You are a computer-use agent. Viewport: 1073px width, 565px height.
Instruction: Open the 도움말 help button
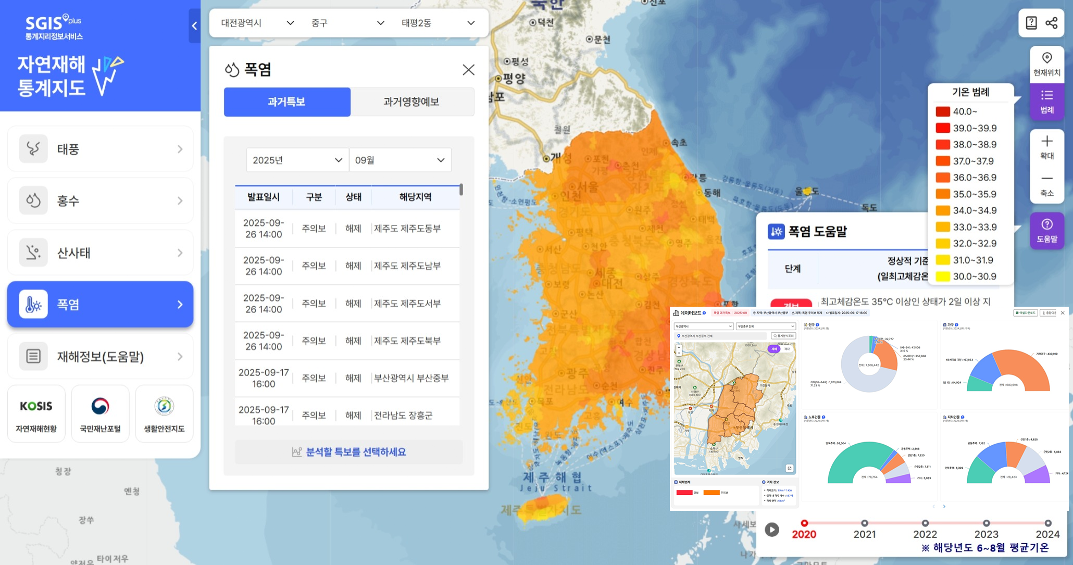coord(1047,231)
